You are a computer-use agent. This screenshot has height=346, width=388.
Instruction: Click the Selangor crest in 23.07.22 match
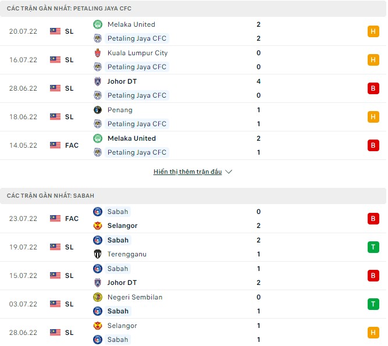coord(98,226)
